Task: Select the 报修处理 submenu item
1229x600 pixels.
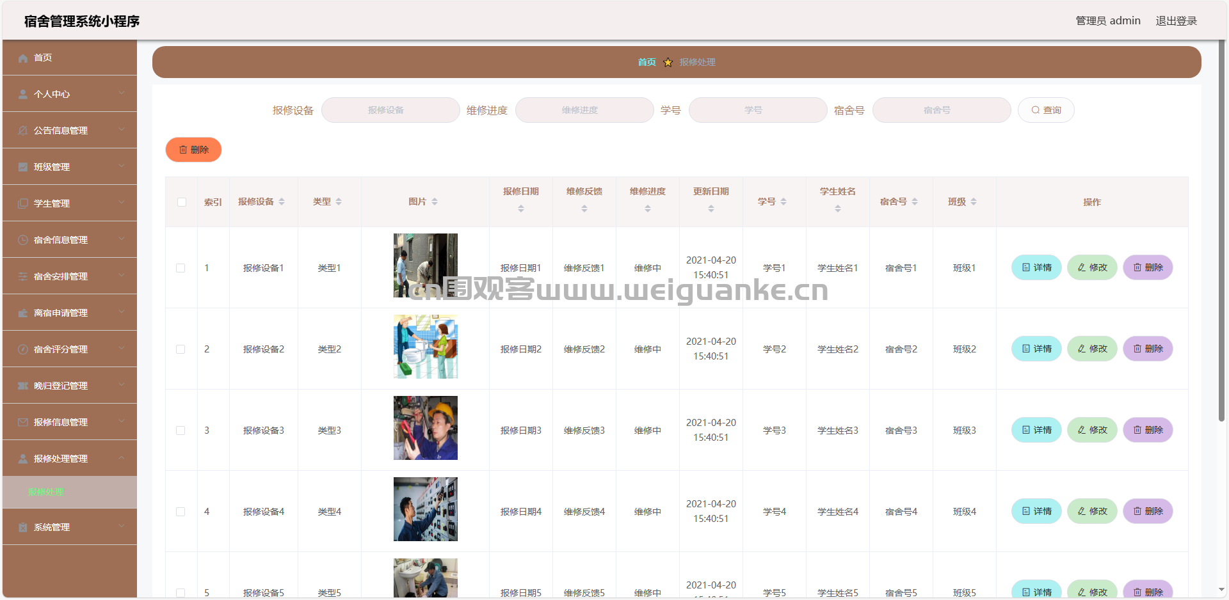Action: coord(70,493)
